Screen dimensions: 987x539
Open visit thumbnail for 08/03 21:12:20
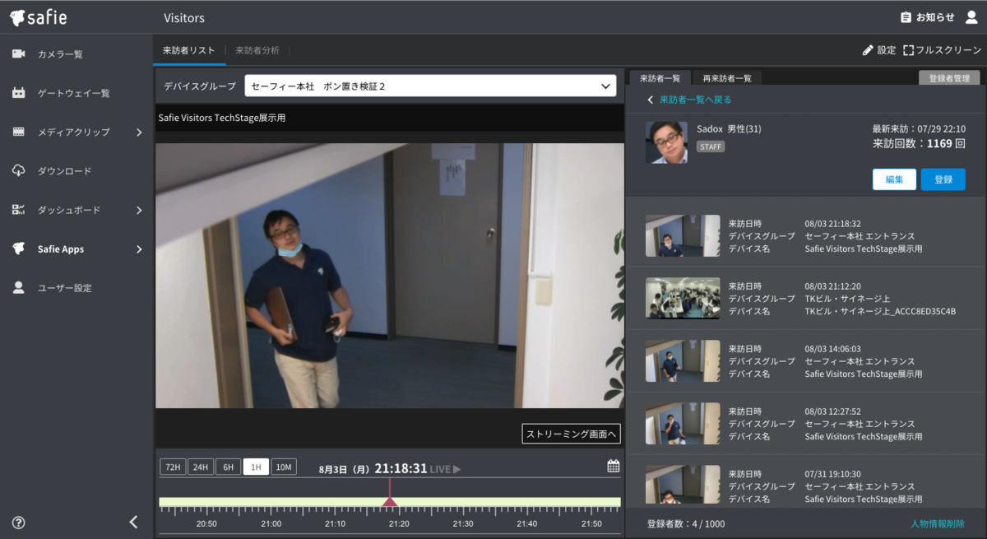click(x=683, y=298)
